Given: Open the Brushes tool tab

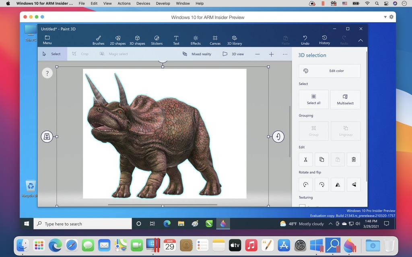Looking at the screenshot, I should click(98, 40).
